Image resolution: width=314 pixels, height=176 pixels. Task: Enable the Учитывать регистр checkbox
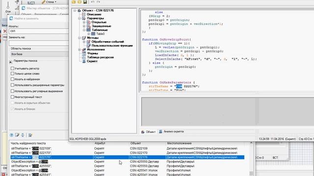click(12, 68)
